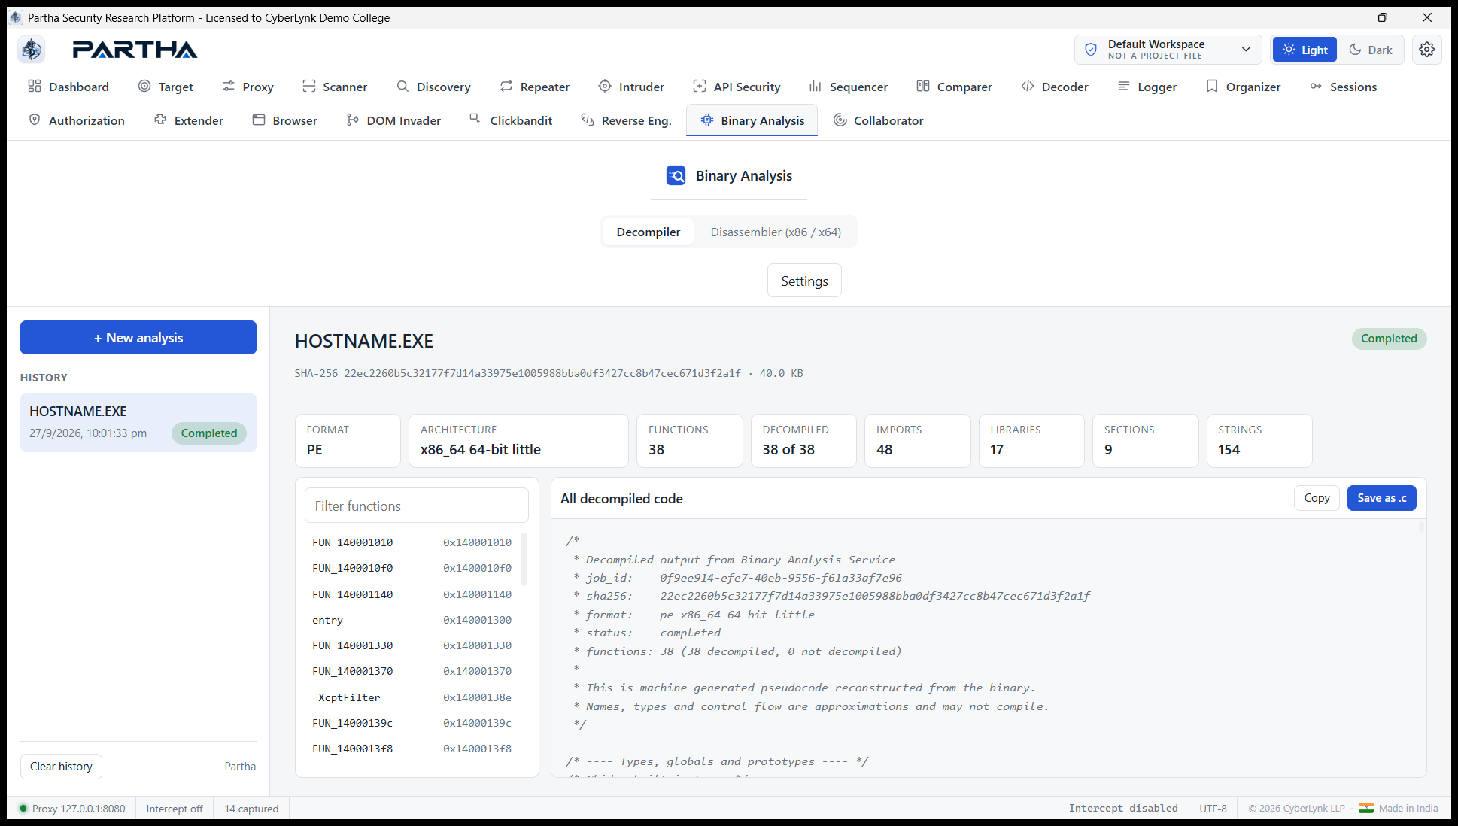
Task: Select HOSTNAME.EXE history entry
Action: (x=138, y=423)
